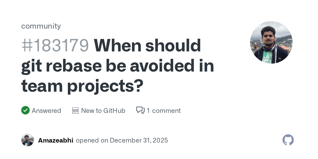
Task: Click the green Answered checkmark icon
Action: point(25,110)
